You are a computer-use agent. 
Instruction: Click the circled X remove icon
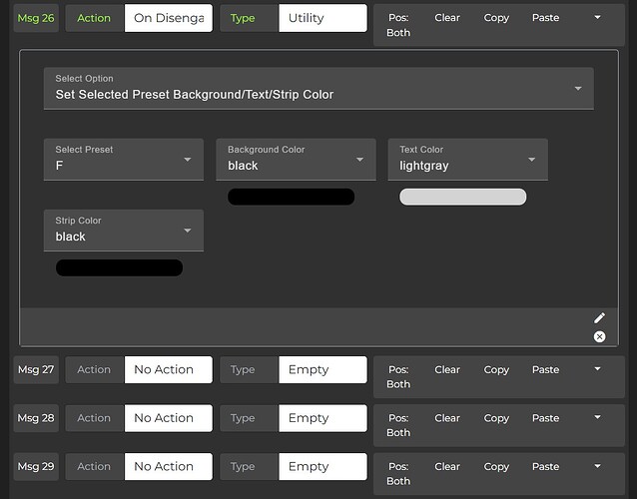point(599,337)
